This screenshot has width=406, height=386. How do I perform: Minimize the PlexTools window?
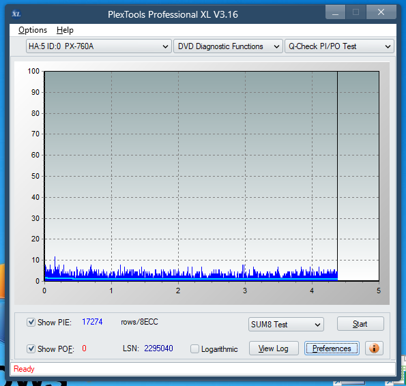tap(335, 12)
